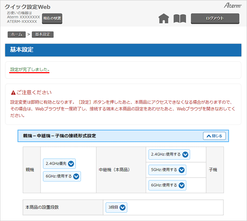Navigate to ホーム in the breadcrumb

coord(16,34)
